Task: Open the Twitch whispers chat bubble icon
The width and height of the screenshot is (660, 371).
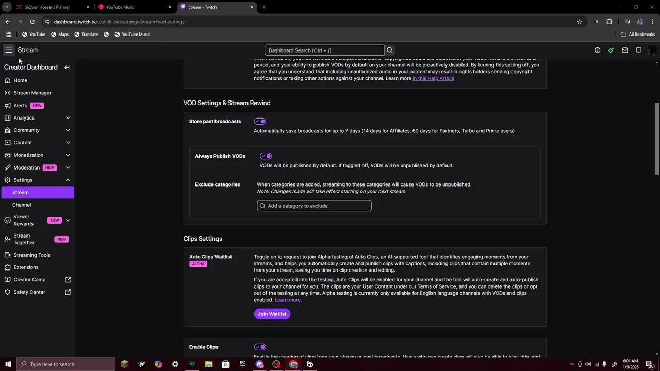Action: click(638, 50)
